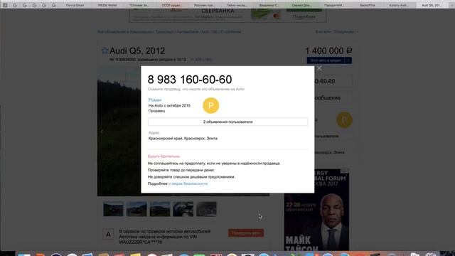Click the red 'Проверить авто' button
This screenshot has height=256, width=455.
pyautogui.click(x=246, y=233)
